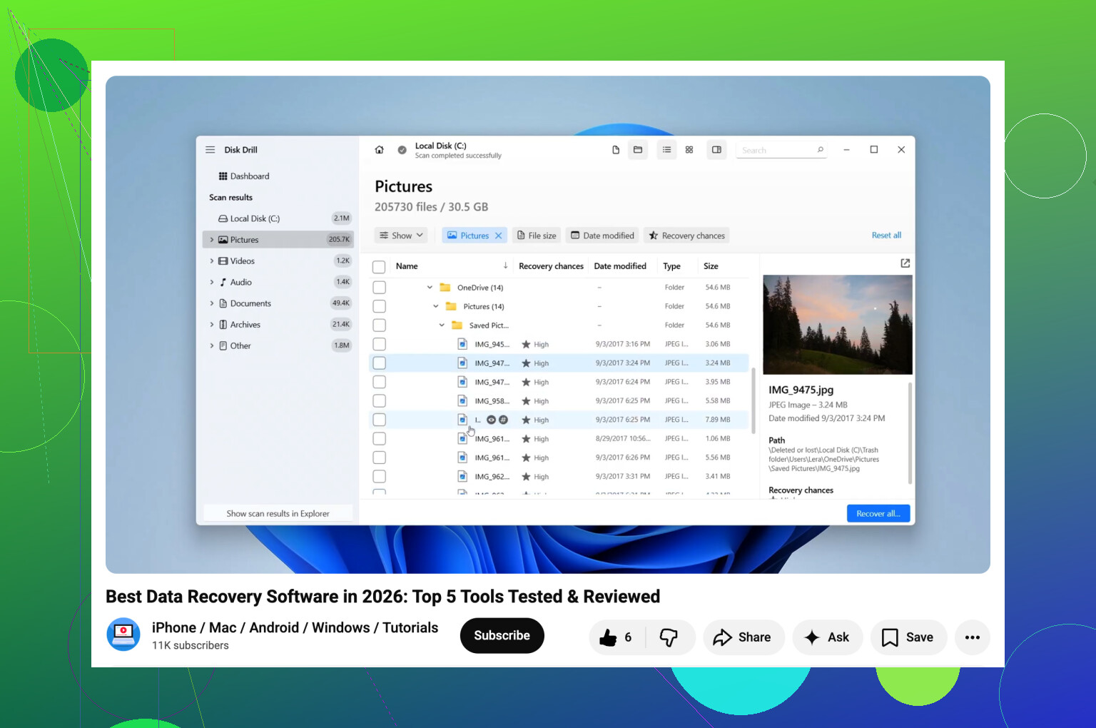
Task: Click the Name column sort arrow
Action: [x=505, y=266]
